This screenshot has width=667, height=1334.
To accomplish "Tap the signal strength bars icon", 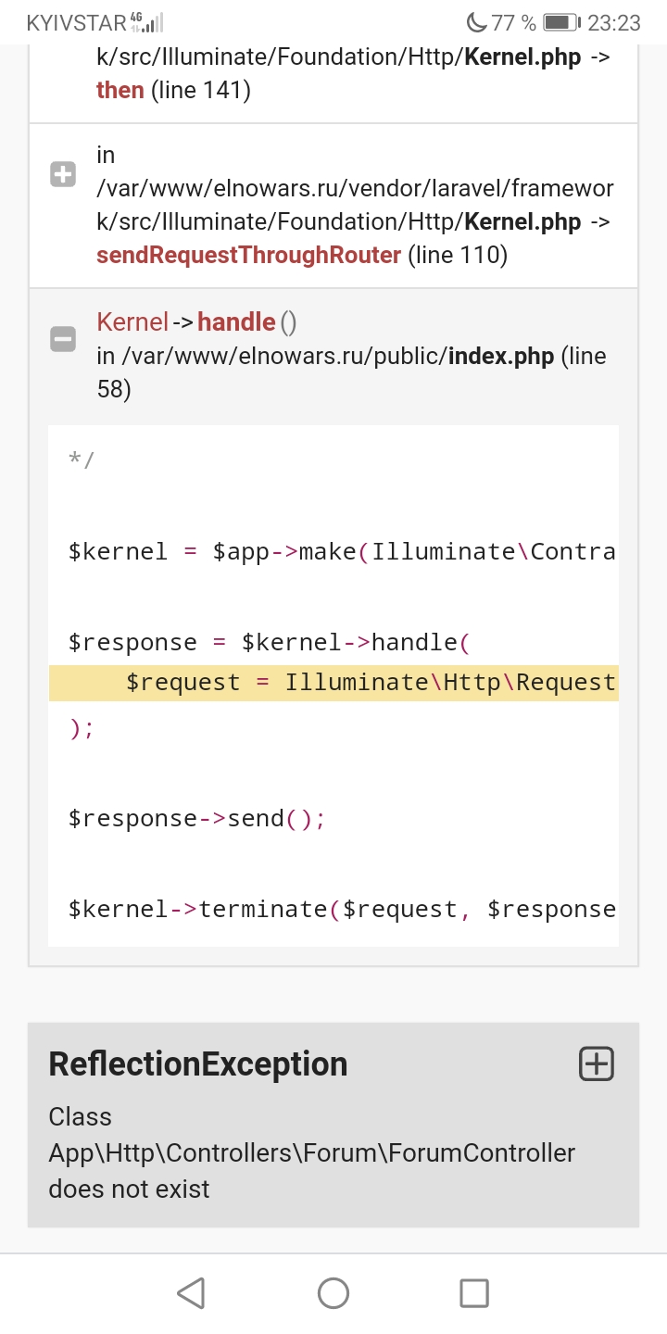I will (155, 23).
